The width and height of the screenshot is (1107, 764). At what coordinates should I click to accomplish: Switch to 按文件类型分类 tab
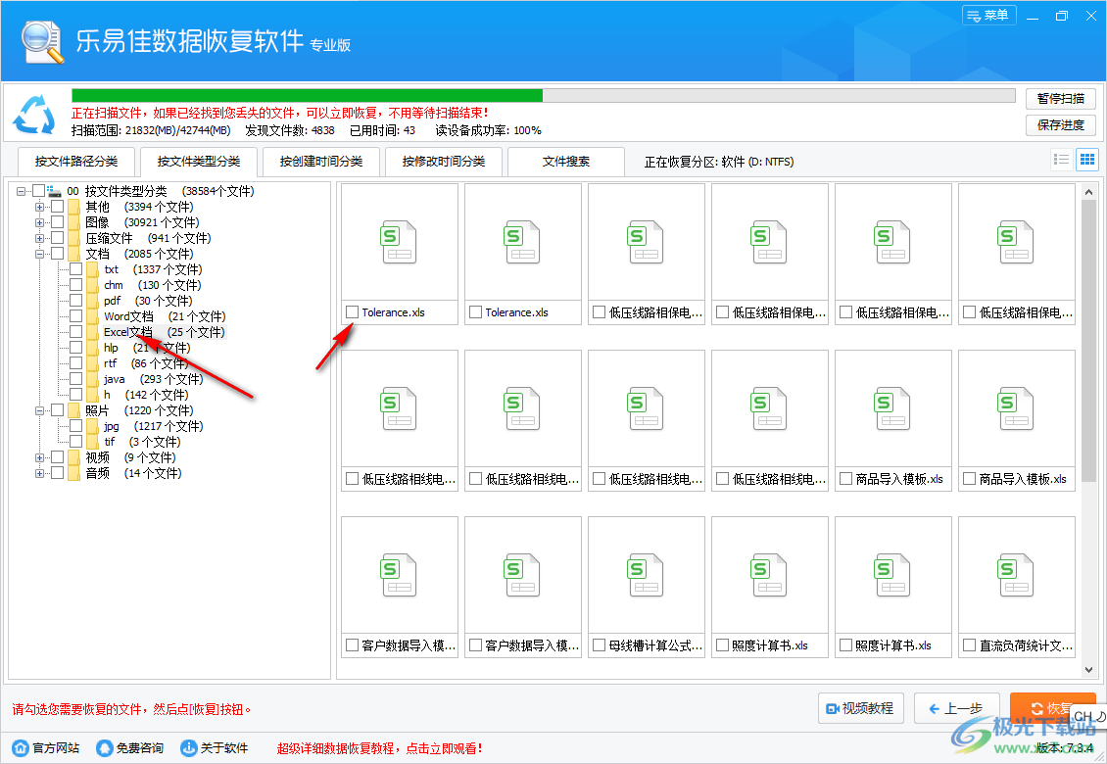click(x=199, y=162)
